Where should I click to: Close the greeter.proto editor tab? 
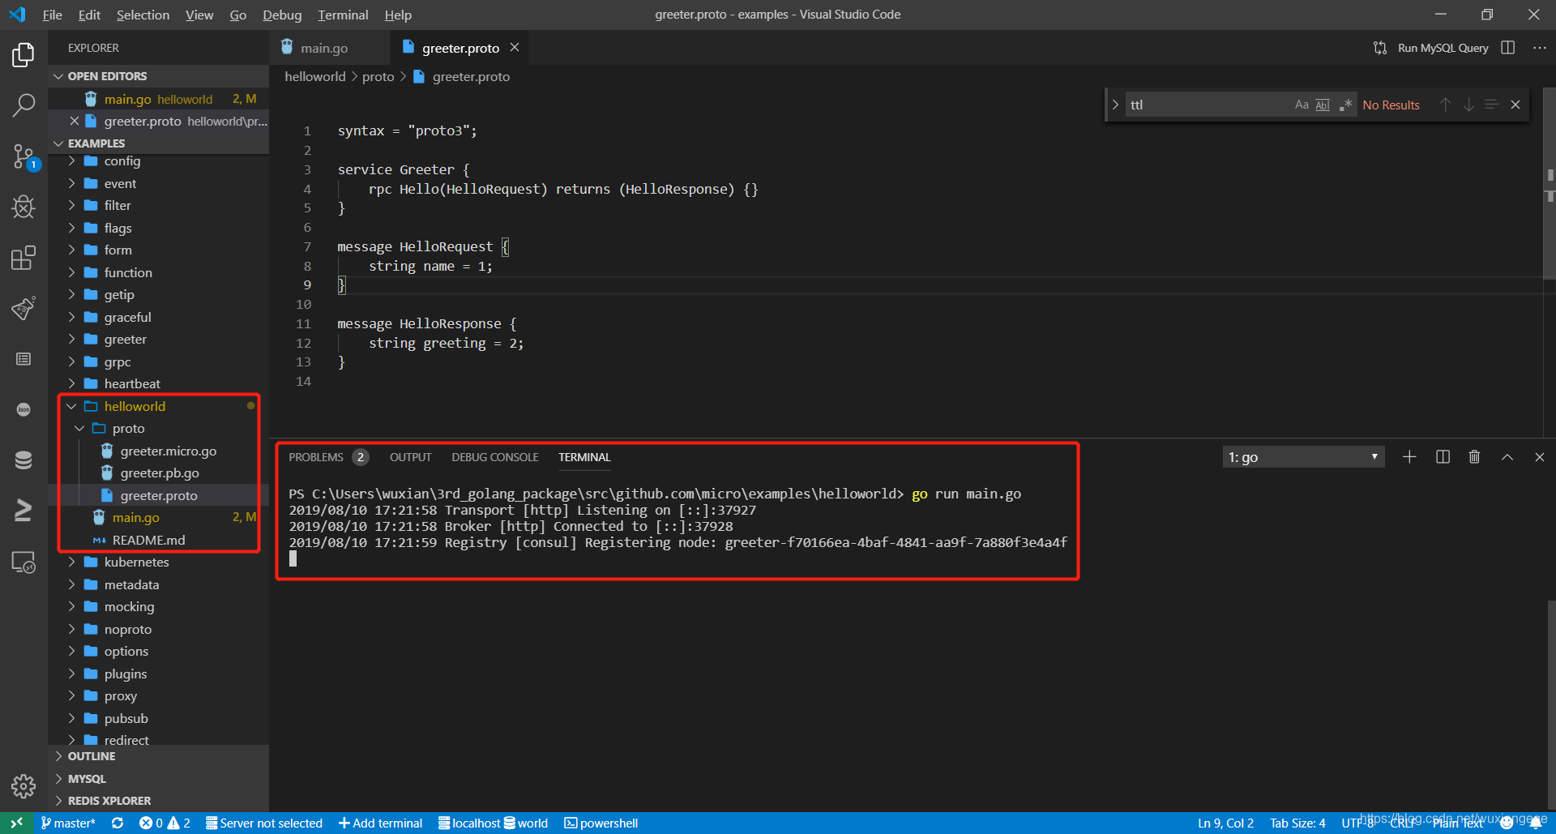tap(515, 48)
